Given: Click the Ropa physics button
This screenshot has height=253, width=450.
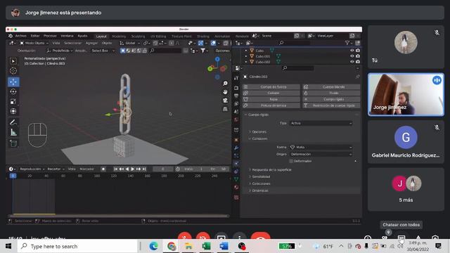Looking at the screenshot, I should click(271, 99).
